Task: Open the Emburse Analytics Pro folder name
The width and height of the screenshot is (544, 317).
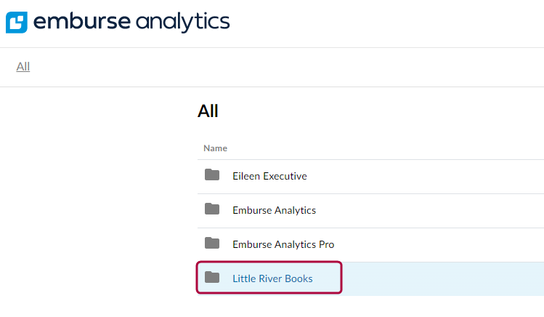Action: coord(283,244)
